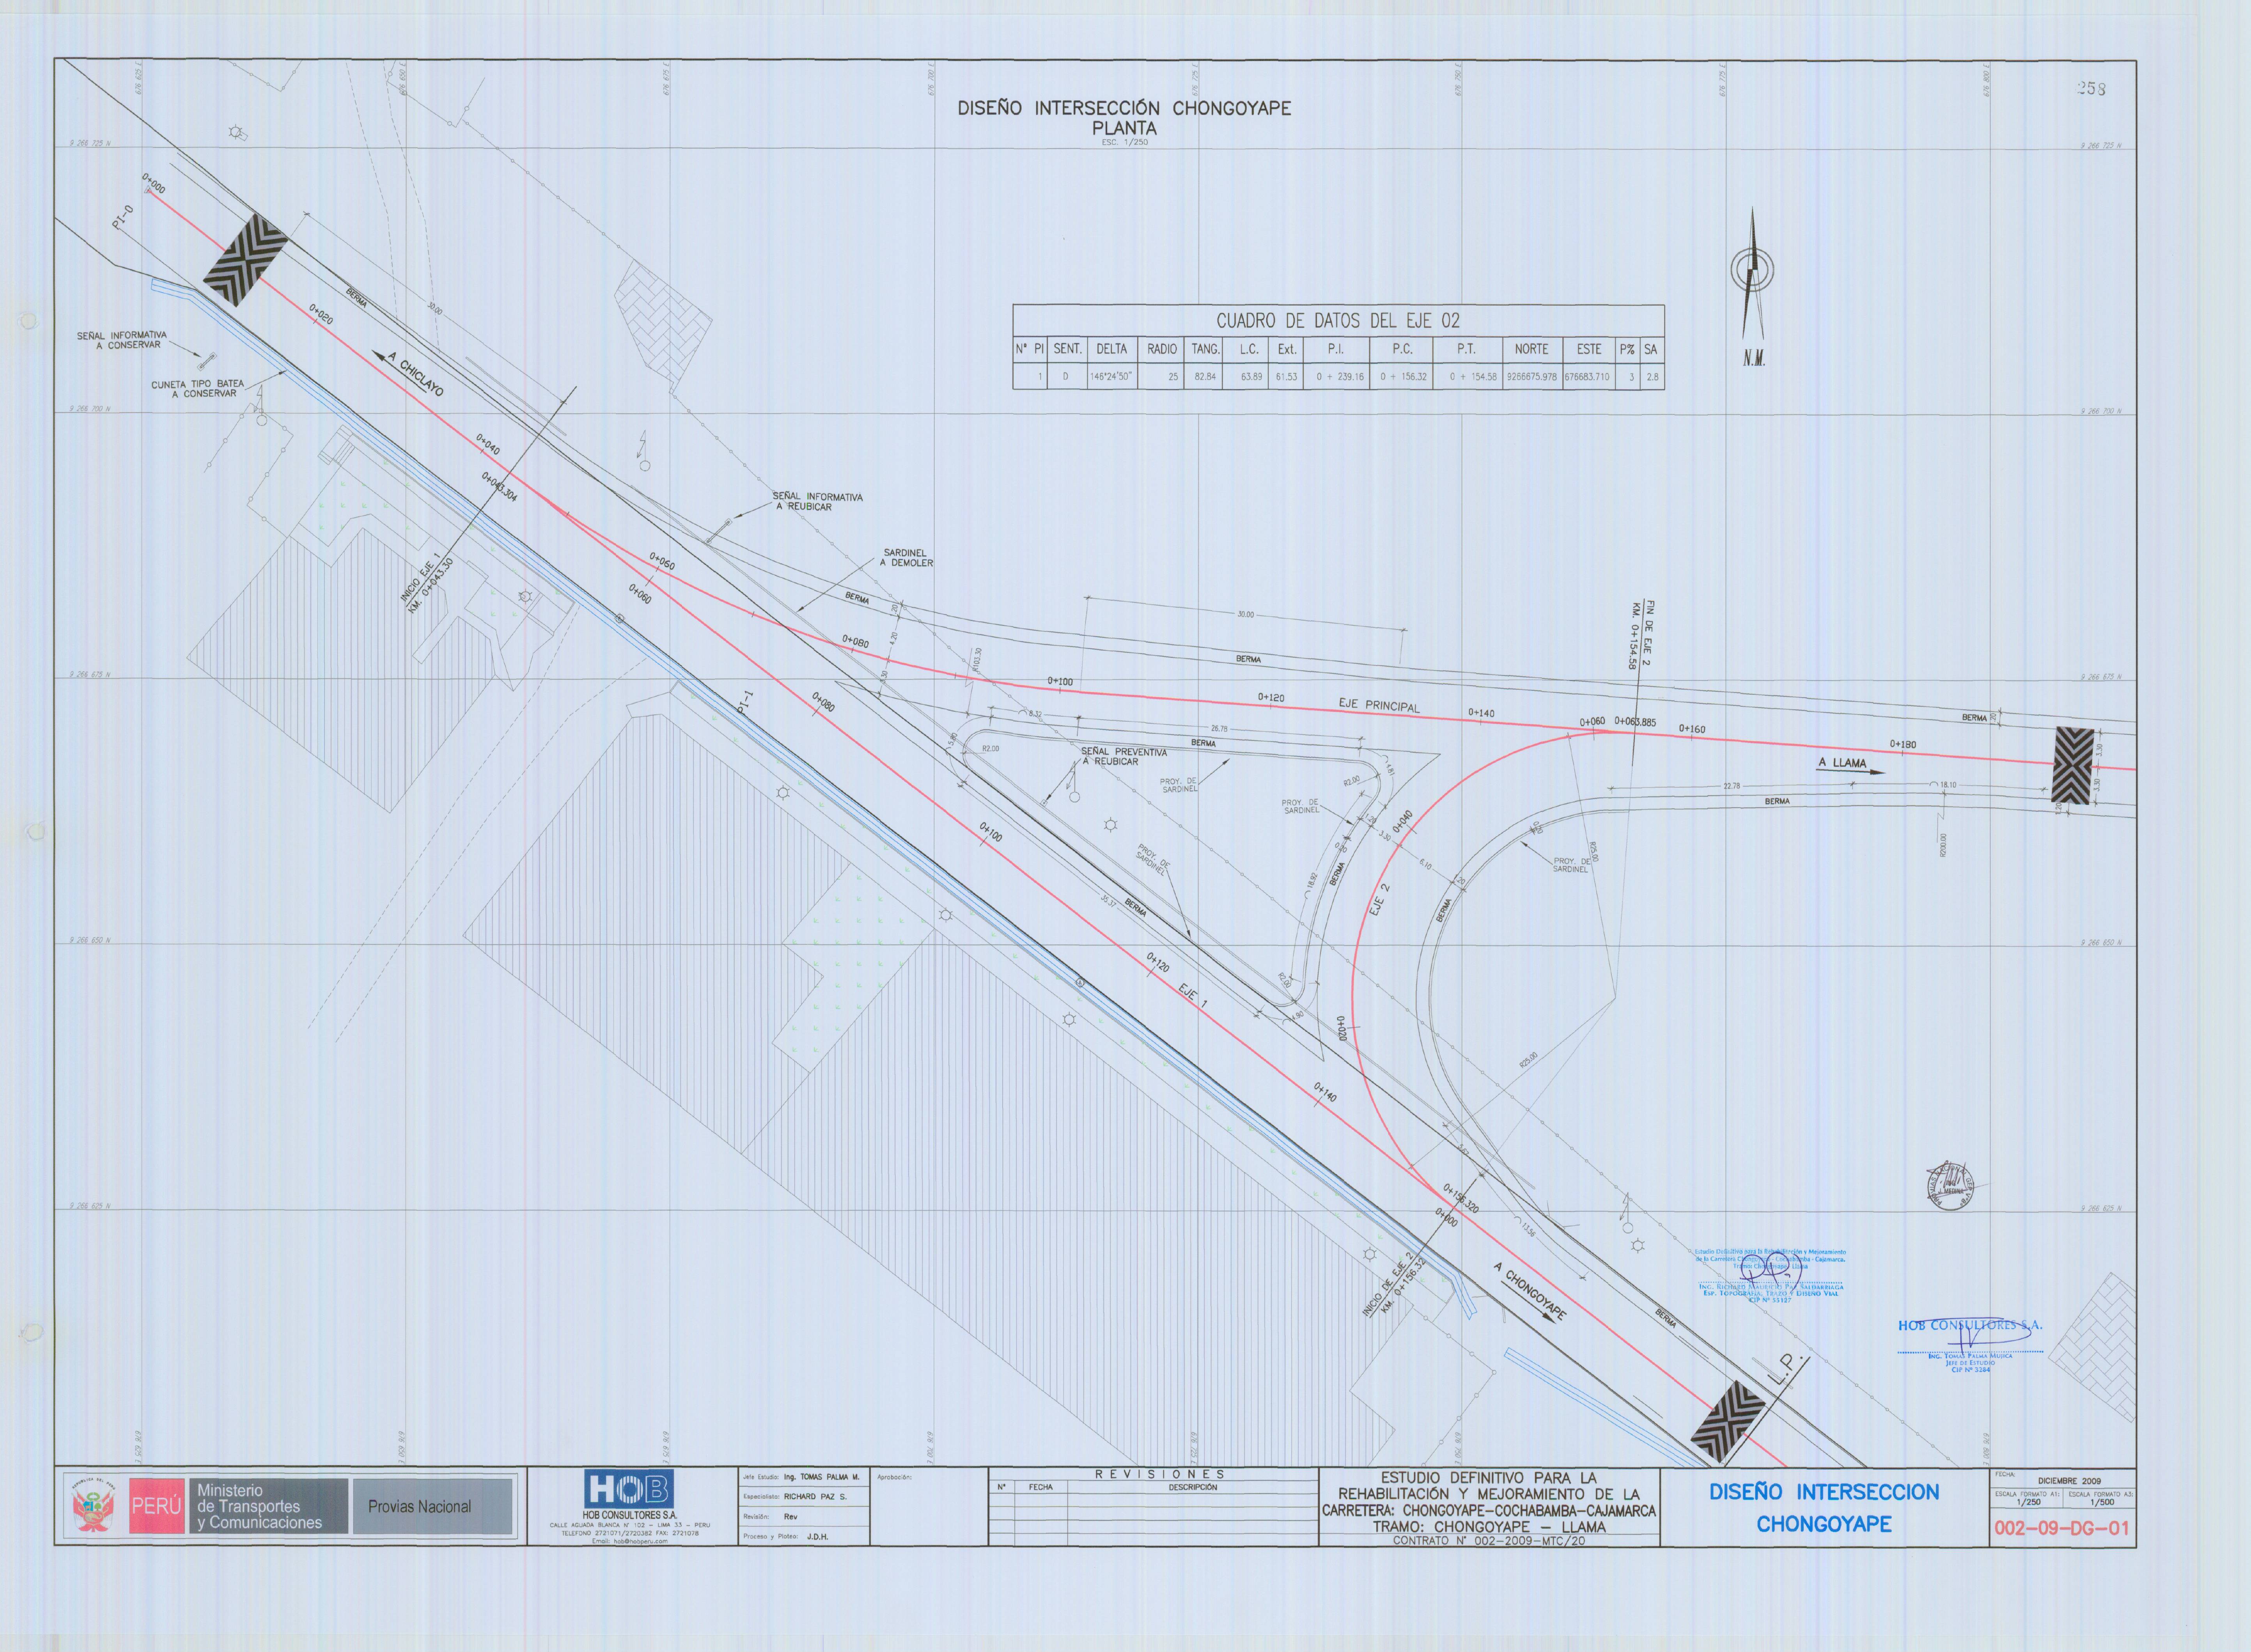Click the P1-0 point label
Image resolution: width=2251 pixels, height=1652 pixels.
point(123,217)
